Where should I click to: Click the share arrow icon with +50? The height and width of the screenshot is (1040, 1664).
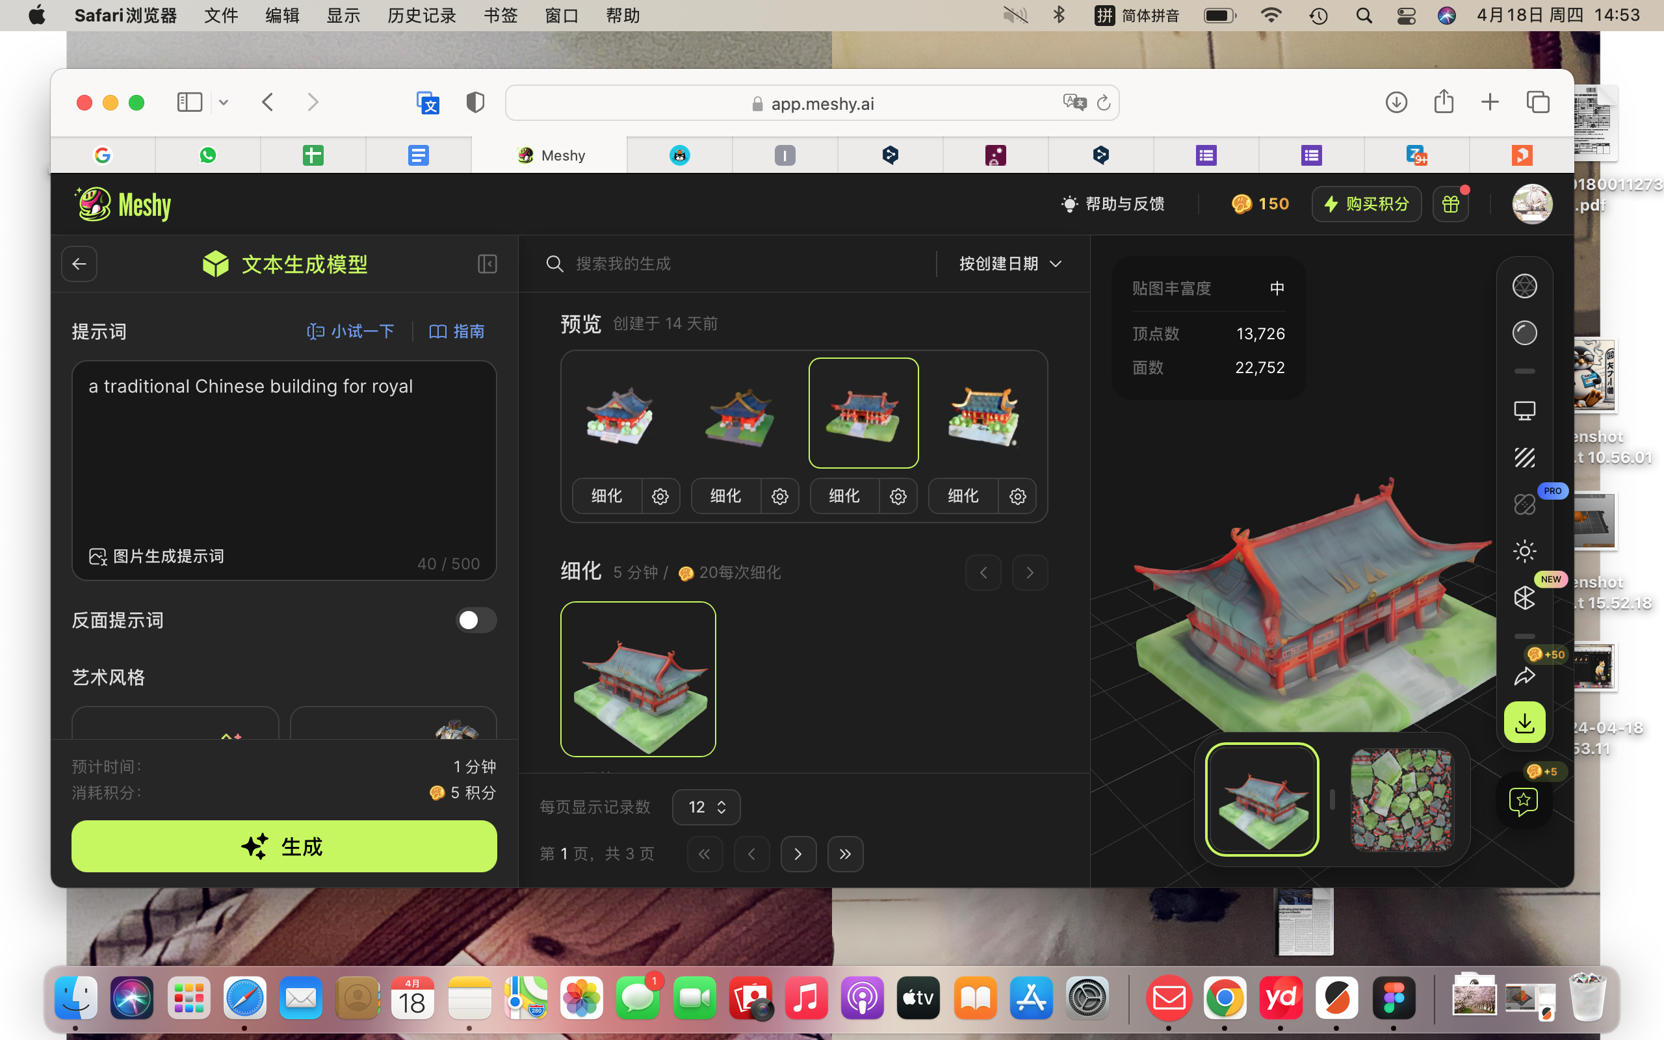(x=1524, y=676)
